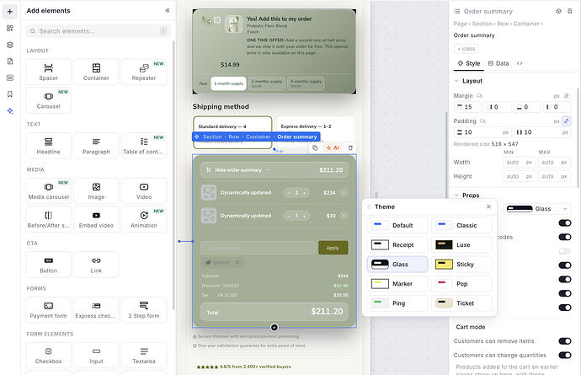The image size is (581, 375).
Task: Toggle the switch next to 'codes'
Action: (x=565, y=237)
